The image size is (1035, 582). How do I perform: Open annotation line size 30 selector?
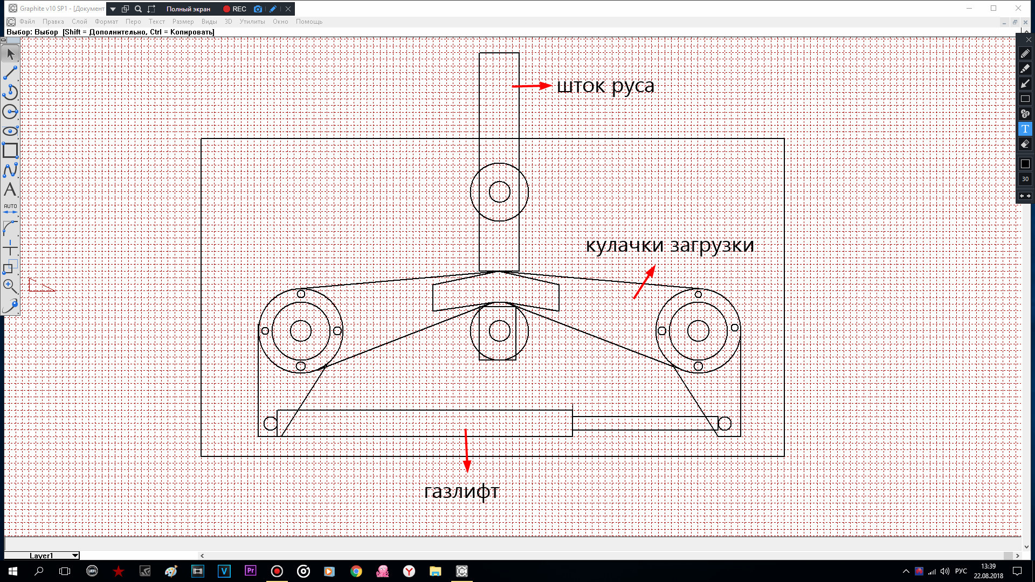(x=1025, y=179)
